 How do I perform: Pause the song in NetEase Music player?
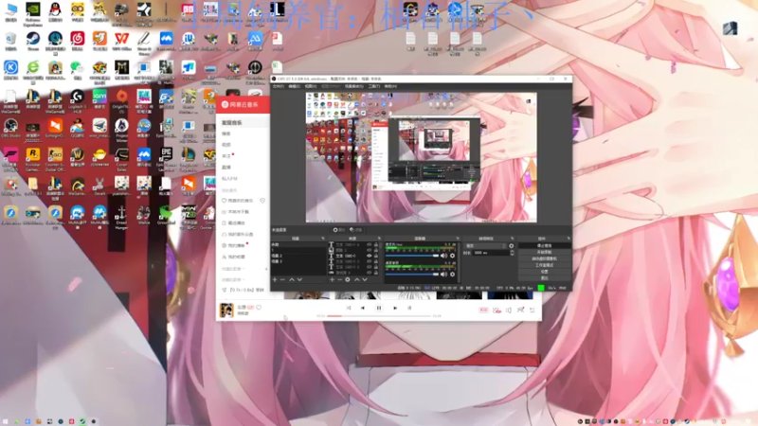(378, 308)
